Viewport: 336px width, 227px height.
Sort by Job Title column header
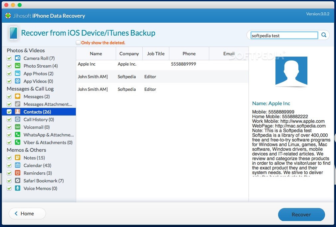pyautogui.click(x=156, y=54)
